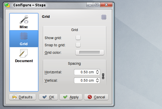Viewport: 162px width, 109px height.
Task: Click into the Vertical spacing field
Action: [x=85, y=81]
